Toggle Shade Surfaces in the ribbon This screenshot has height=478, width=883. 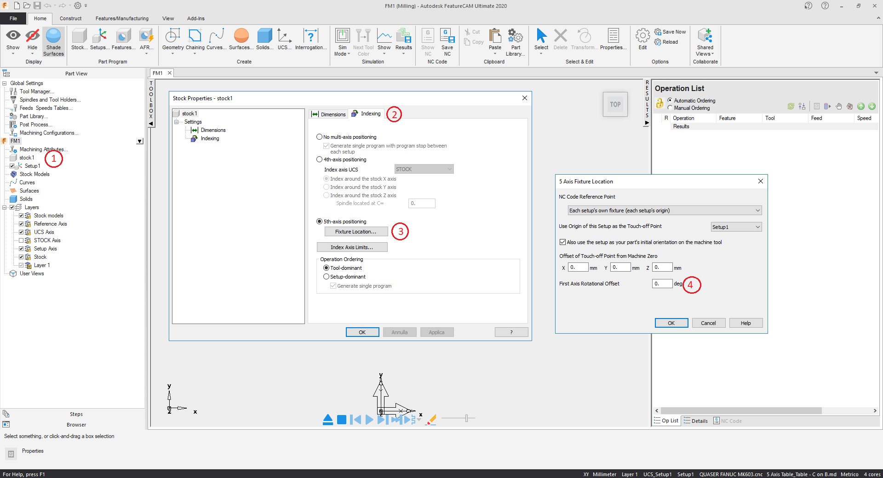tap(53, 42)
